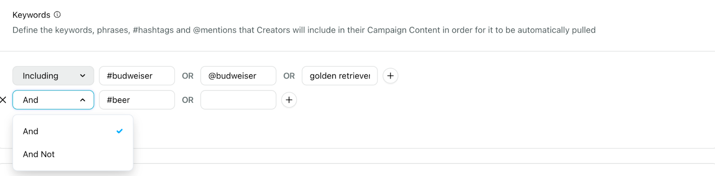Click the info icon beside Keywords
The height and width of the screenshot is (176, 715).
[57, 15]
